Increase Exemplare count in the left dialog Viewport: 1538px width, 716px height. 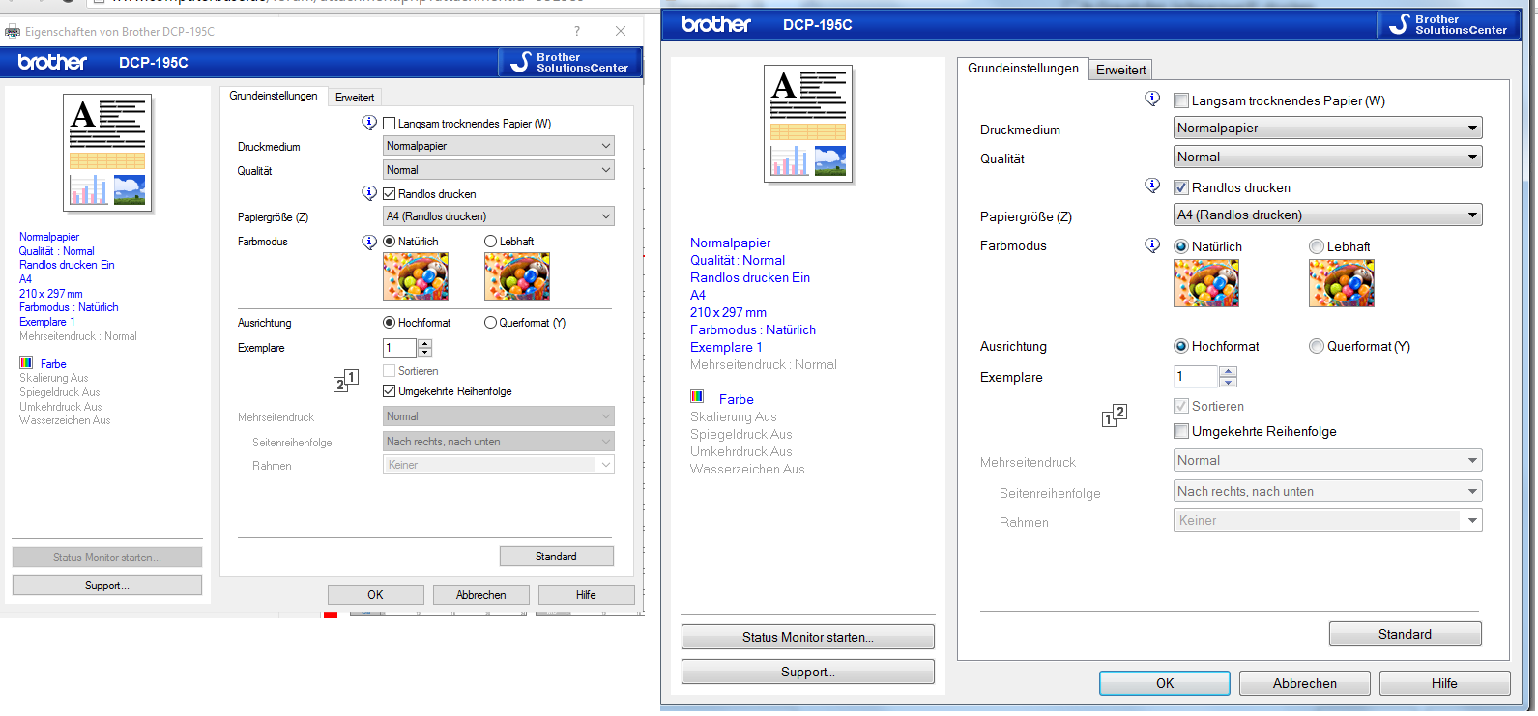[x=425, y=344]
